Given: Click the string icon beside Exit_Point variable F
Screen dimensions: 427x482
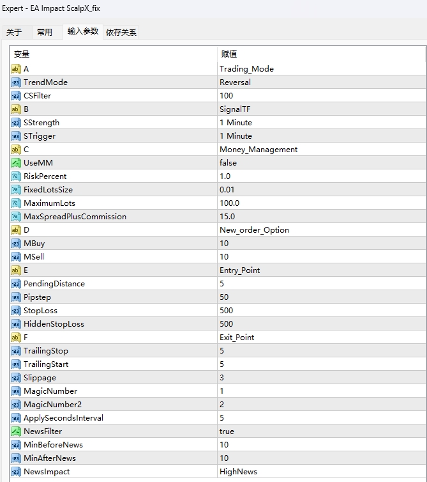Looking at the screenshot, I should [x=16, y=338].
